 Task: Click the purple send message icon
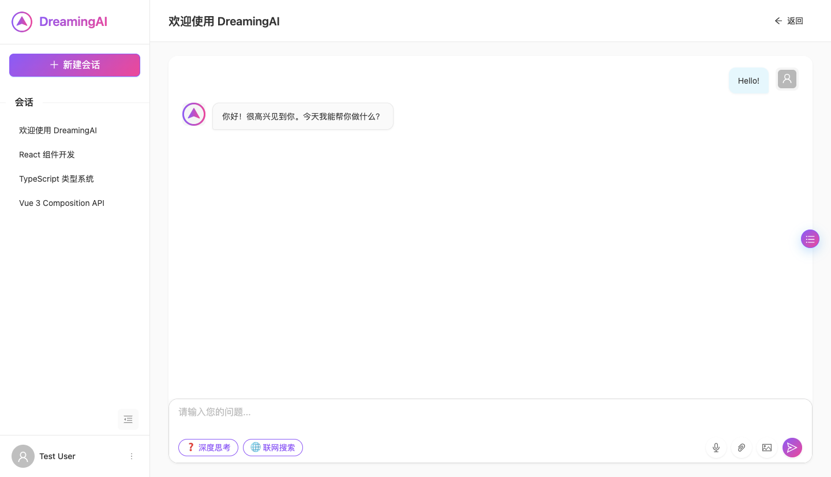click(792, 448)
